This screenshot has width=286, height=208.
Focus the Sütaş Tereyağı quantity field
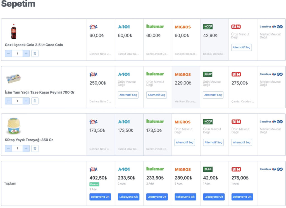point(17,148)
